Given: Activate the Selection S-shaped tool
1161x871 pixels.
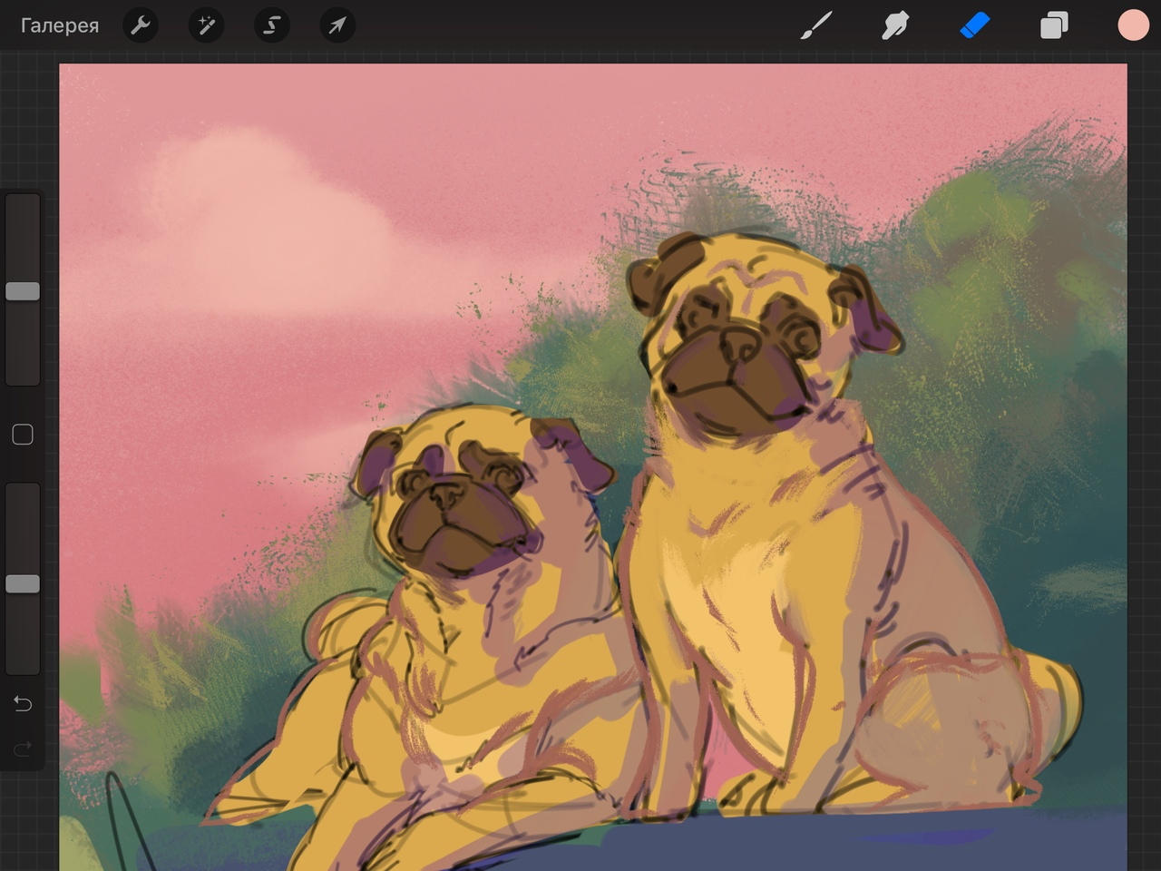Looking at the screenshot, I should pos(271,25).
